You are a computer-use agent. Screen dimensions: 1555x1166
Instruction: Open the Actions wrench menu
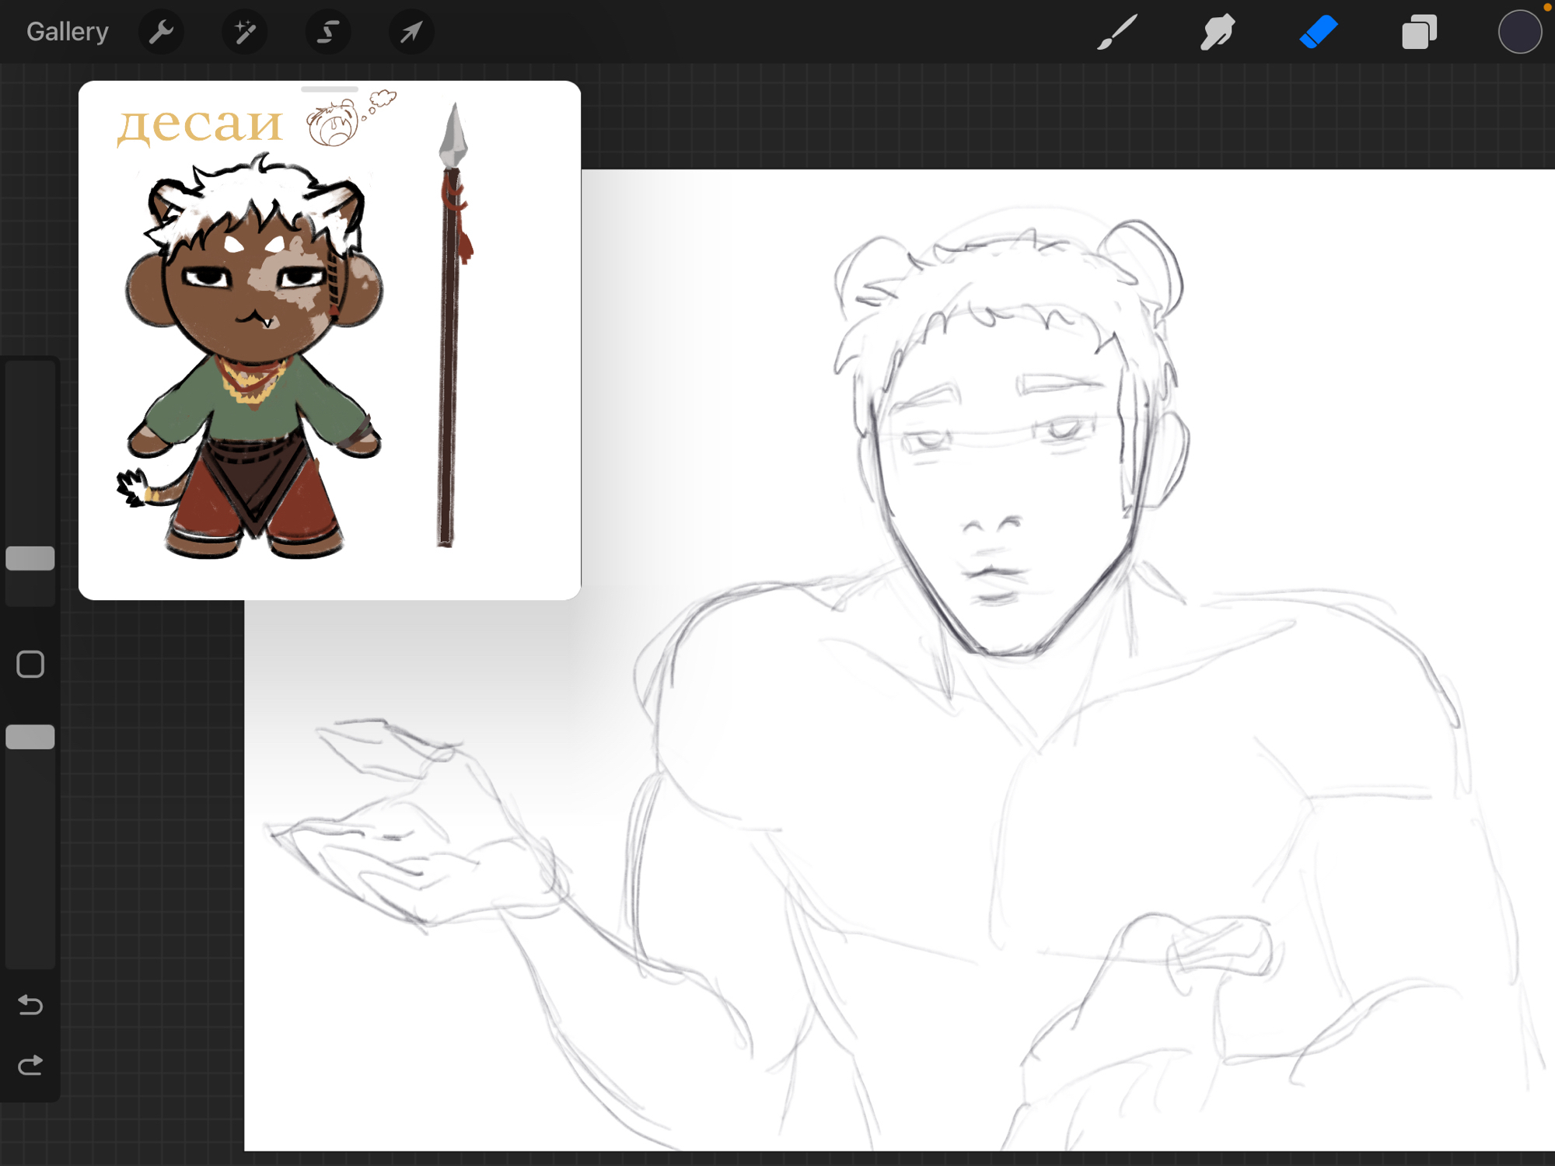pos(161,32)
